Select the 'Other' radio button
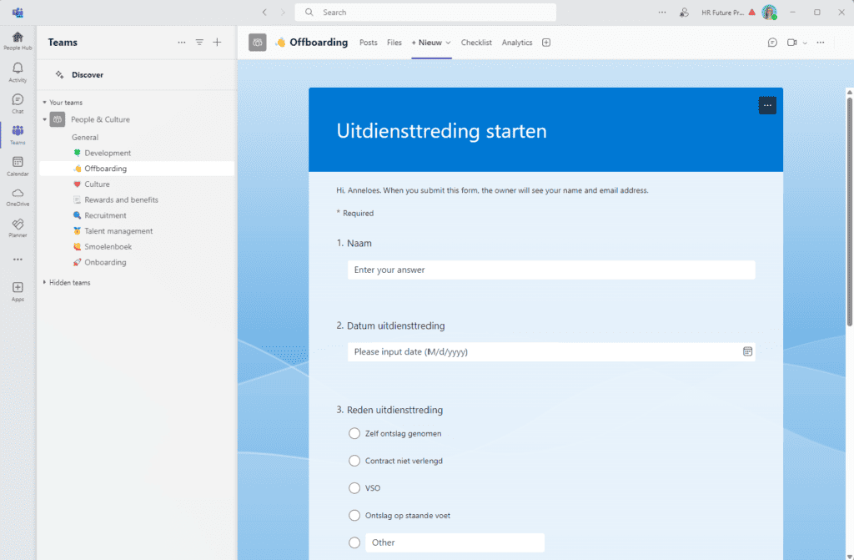Screen dimensions: 854x560 (354, 542)
